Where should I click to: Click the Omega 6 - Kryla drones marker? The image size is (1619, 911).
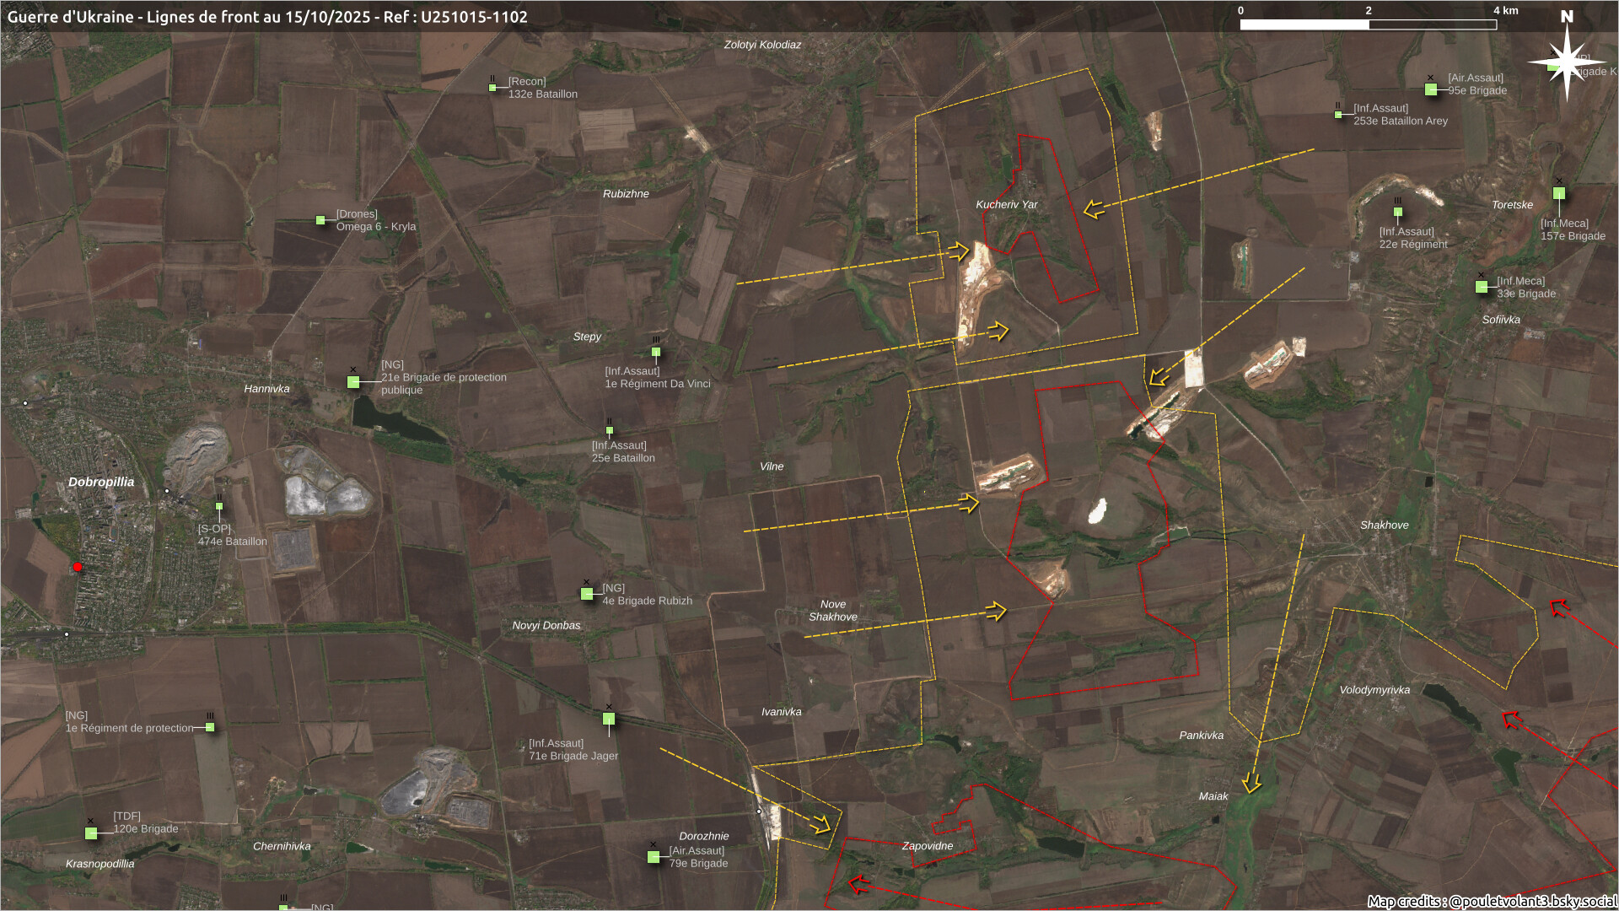tap(320, 220)
